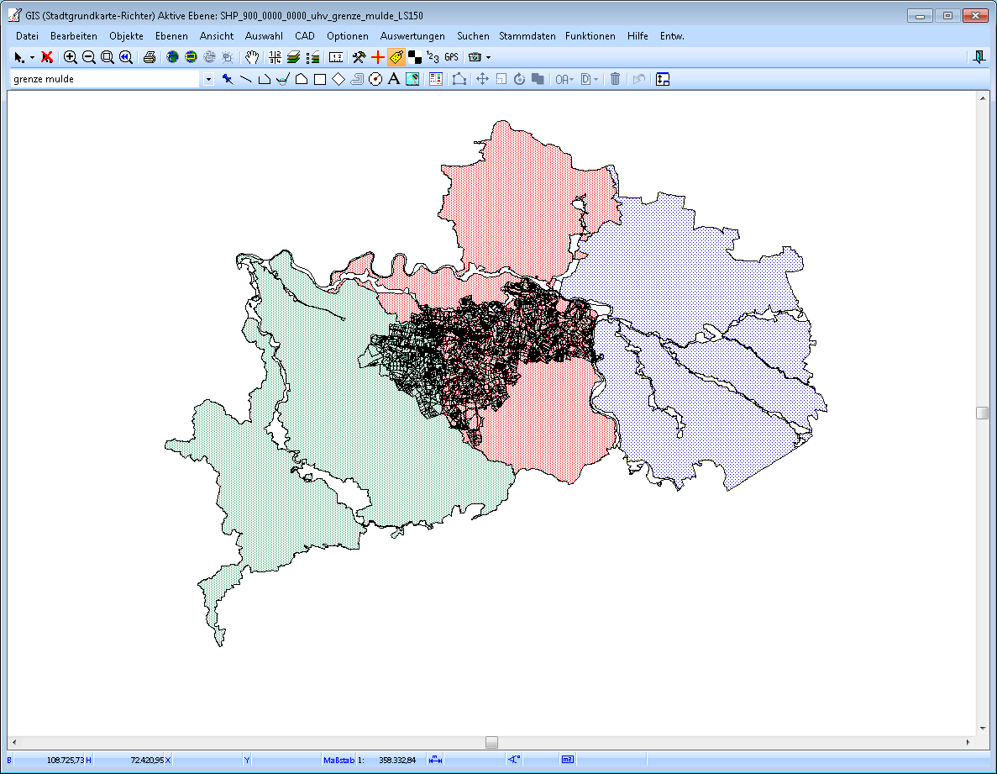The height and width of the screenshot is (774, 997).
Task: Select the line drawing tool
Action: coord(246,79)
